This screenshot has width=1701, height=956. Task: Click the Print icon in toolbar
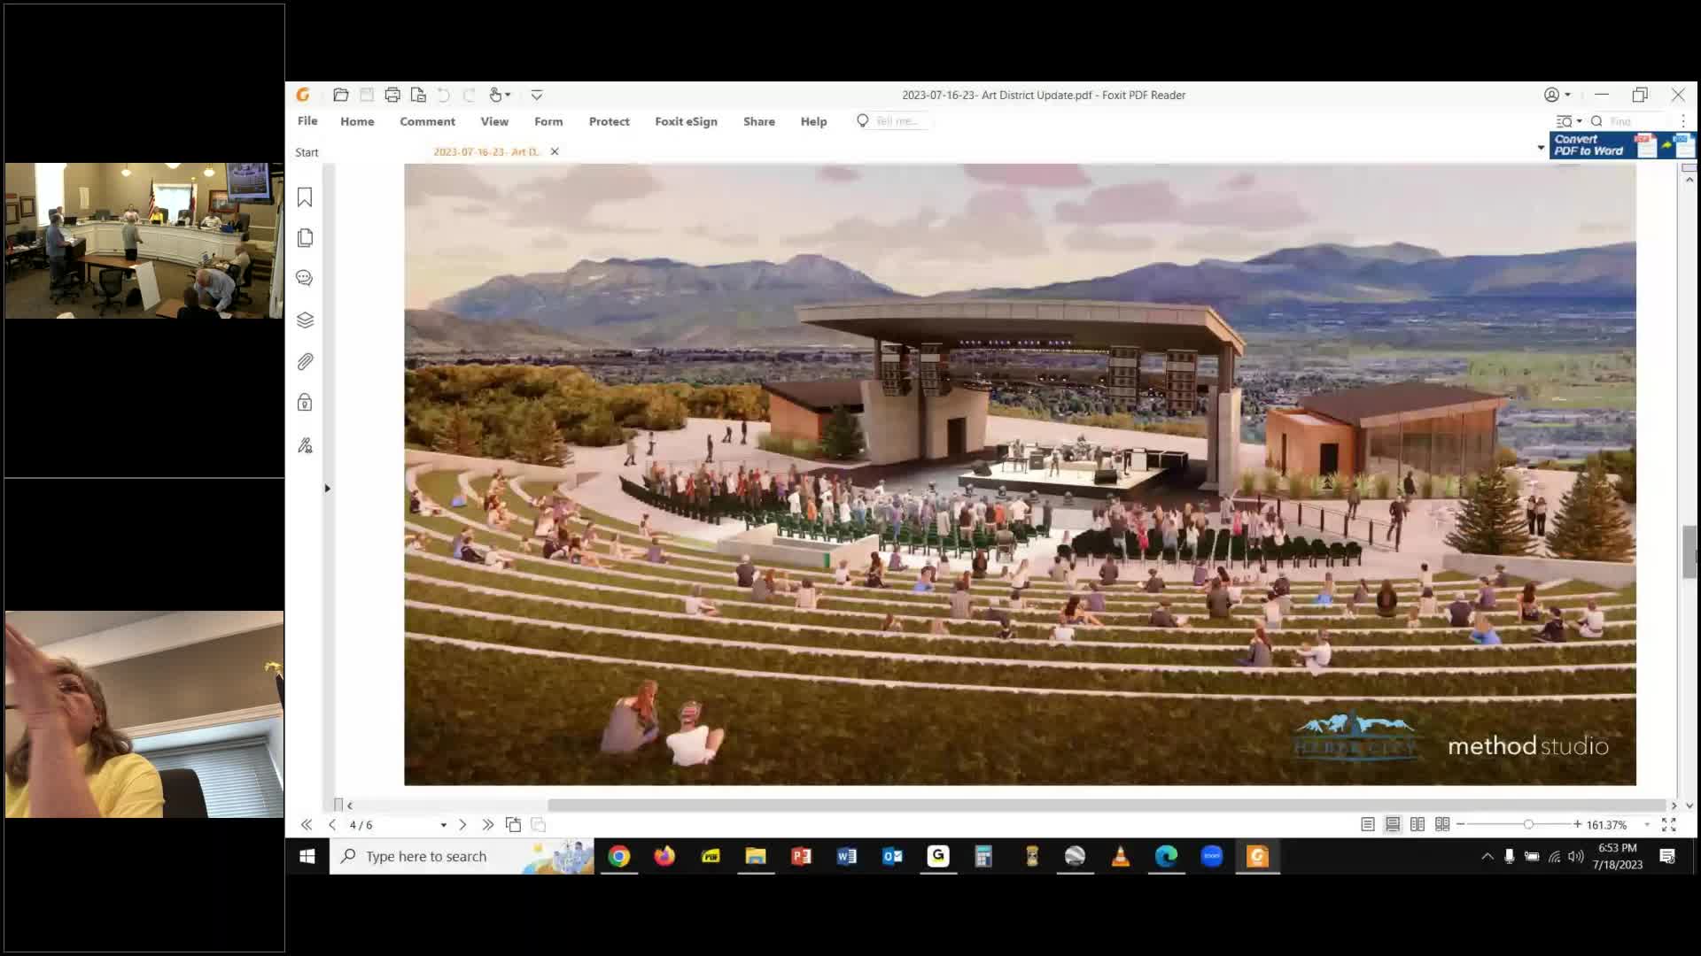(392, 95)
